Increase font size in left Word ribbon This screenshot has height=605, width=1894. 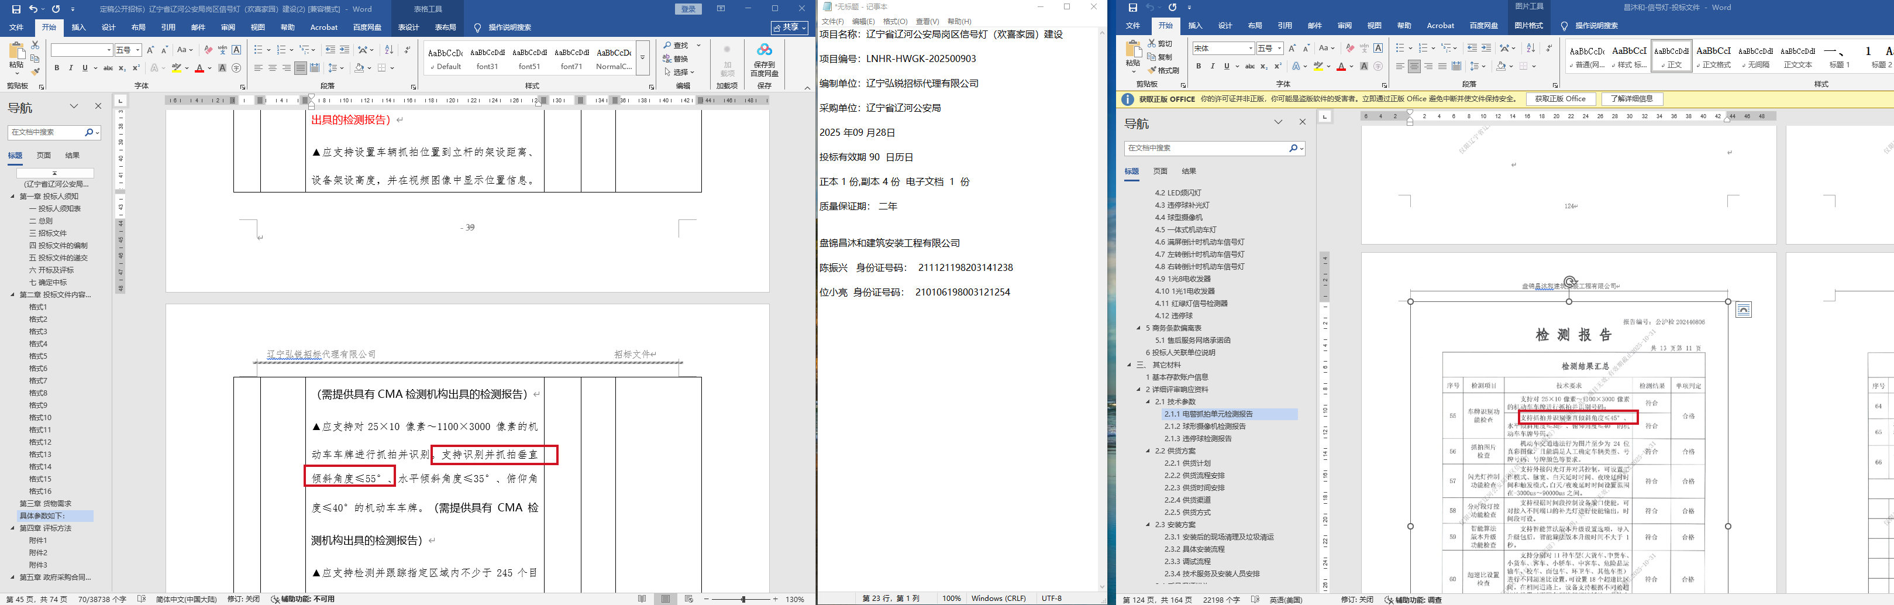click(151, 50)
